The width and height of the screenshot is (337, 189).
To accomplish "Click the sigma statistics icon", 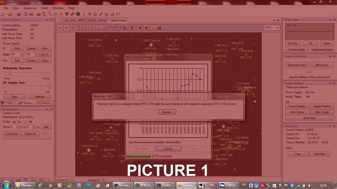I will click(44, 14).
